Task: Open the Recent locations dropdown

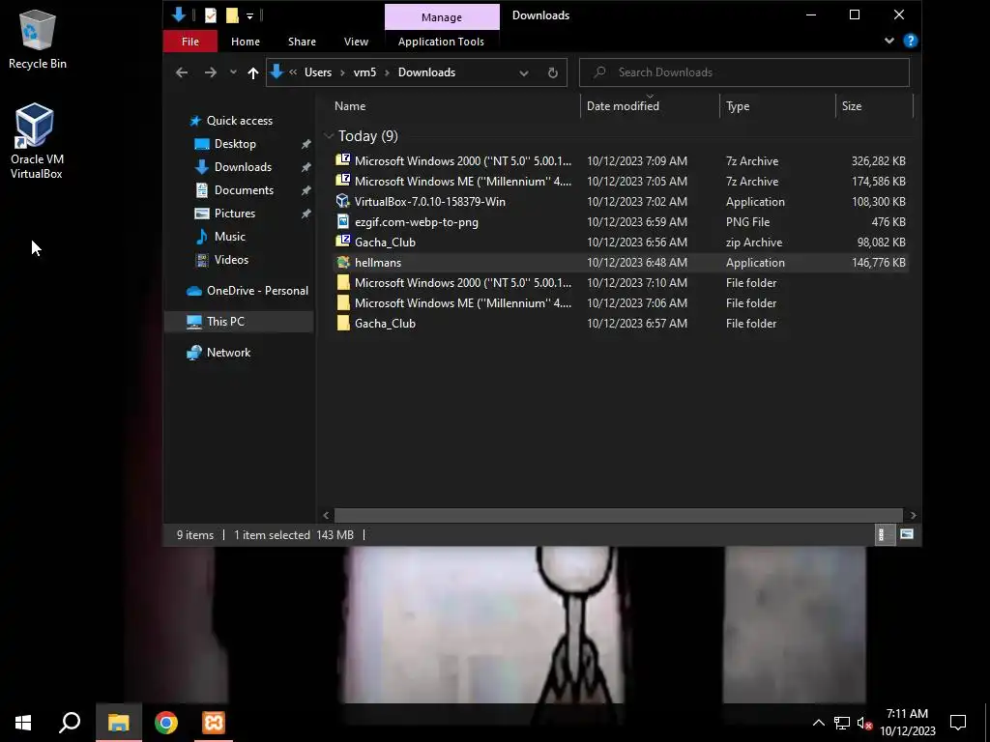Action: point(234,72)
